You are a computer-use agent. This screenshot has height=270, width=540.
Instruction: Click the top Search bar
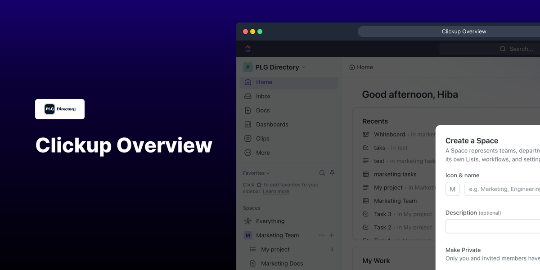pos(490,49)
